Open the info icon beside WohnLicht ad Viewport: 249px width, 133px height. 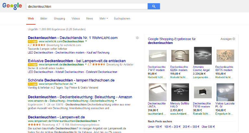pyautogui.click(x=137, y=38)
